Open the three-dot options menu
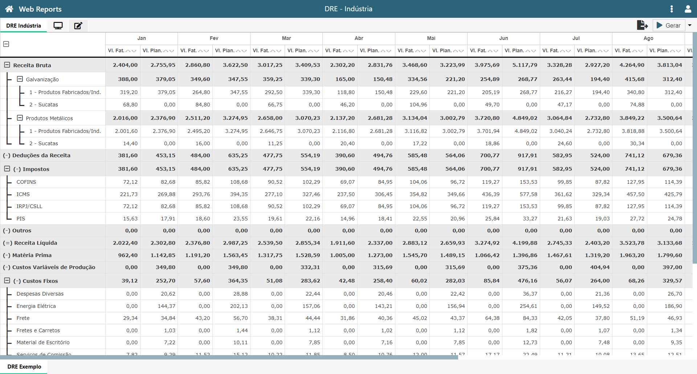 (672, 9)
